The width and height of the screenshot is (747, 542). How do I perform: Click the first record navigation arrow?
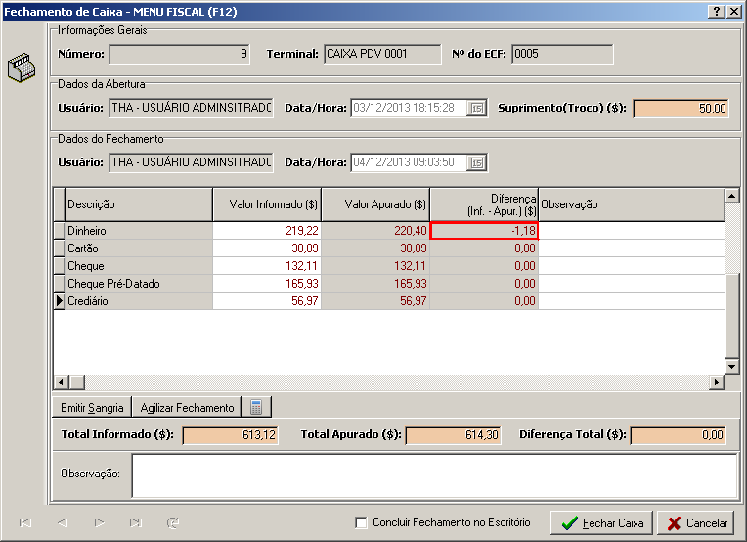click(25, 523)
